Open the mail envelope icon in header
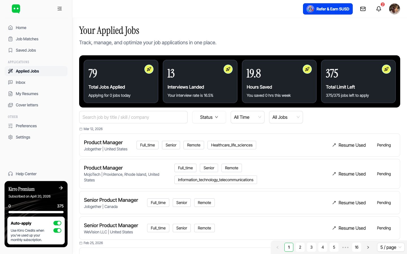This screenshot has width=407, height=254. click(363, 9)
